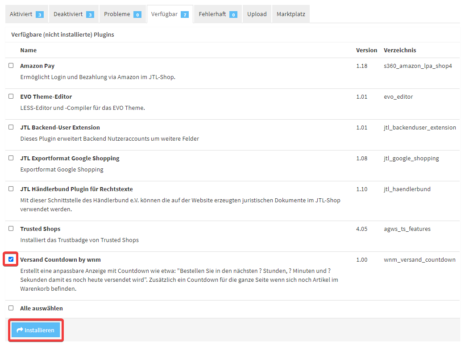Check JTL Händlerbund Plugin checkbox

(x=11, y=189)
